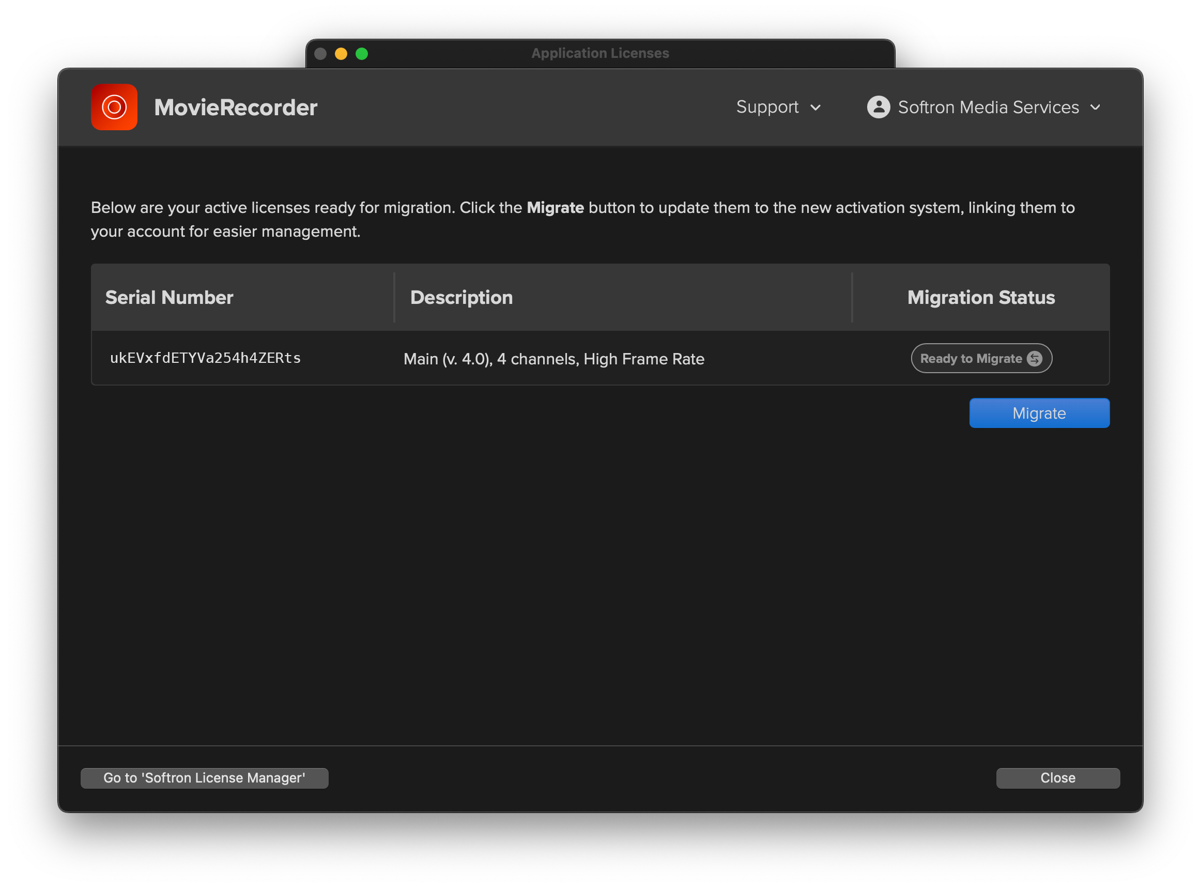Image resolution: width=1201 pixels, height=889 pixels.
Task: Select serial number ukEVxfdETYVa254h4ZERts
Action: pos(205,358)
